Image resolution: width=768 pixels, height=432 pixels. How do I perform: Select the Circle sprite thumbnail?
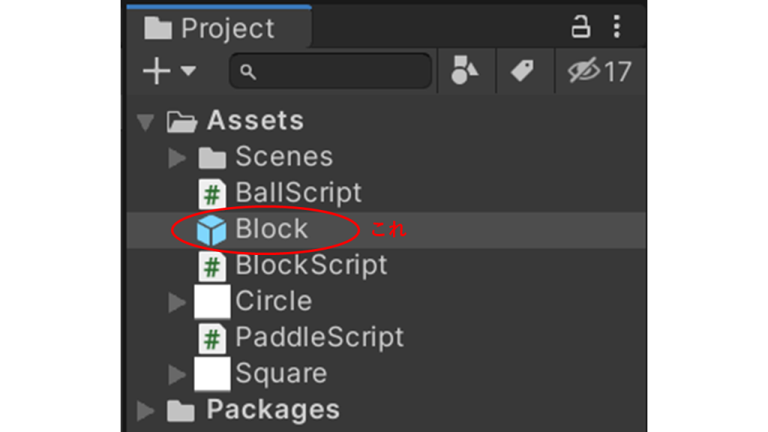[211, 302]
